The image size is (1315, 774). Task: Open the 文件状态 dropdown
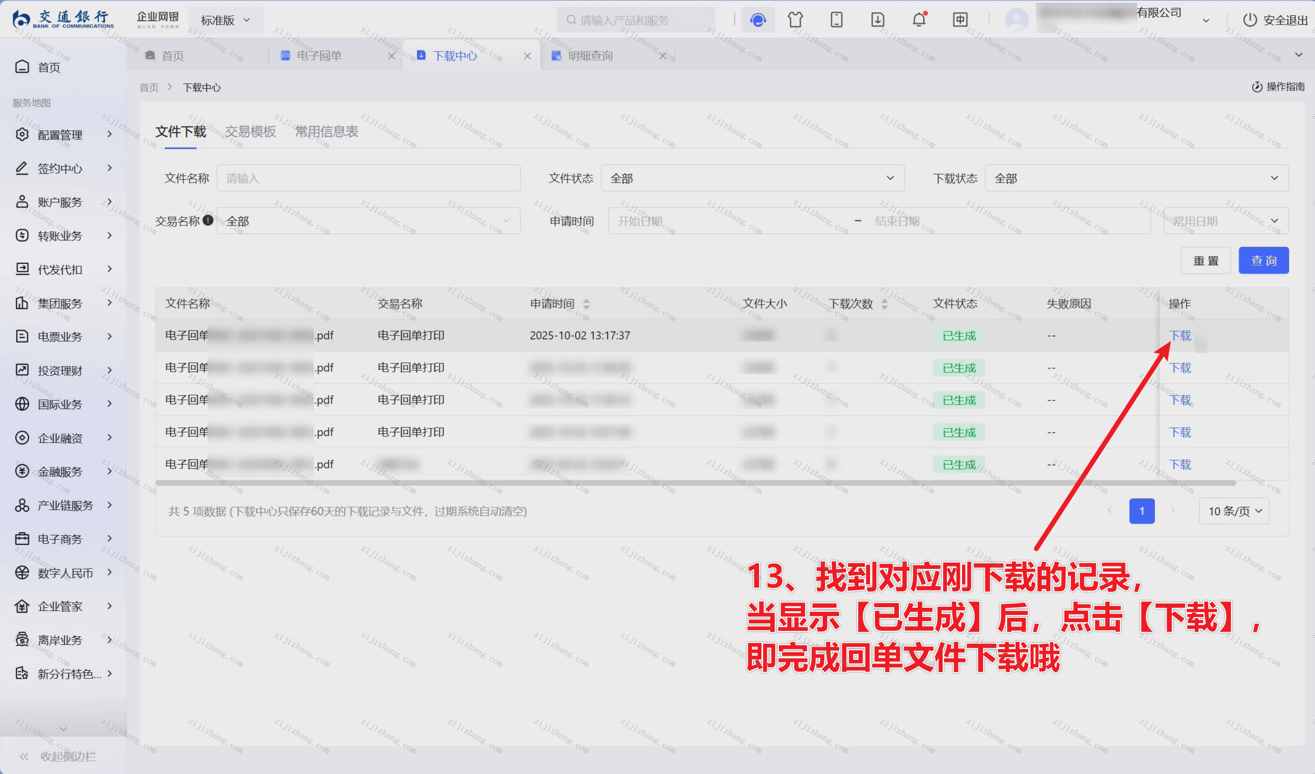pyautogui.click(x=752, y=178)
